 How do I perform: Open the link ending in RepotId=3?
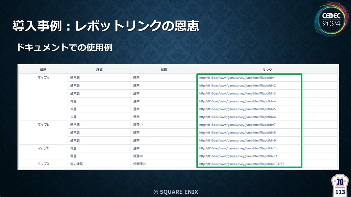(237, 93)
